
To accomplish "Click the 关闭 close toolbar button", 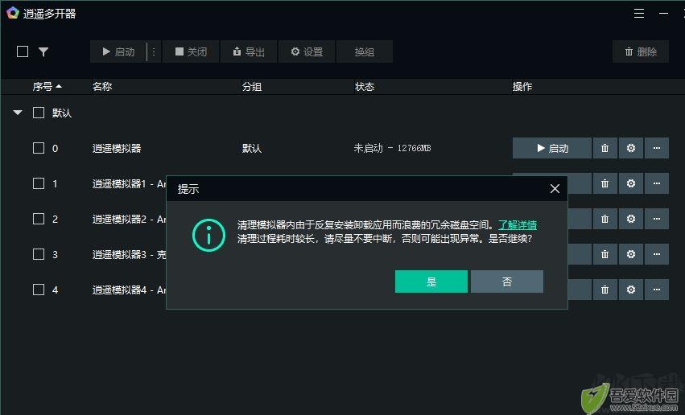I will [191, 51].
